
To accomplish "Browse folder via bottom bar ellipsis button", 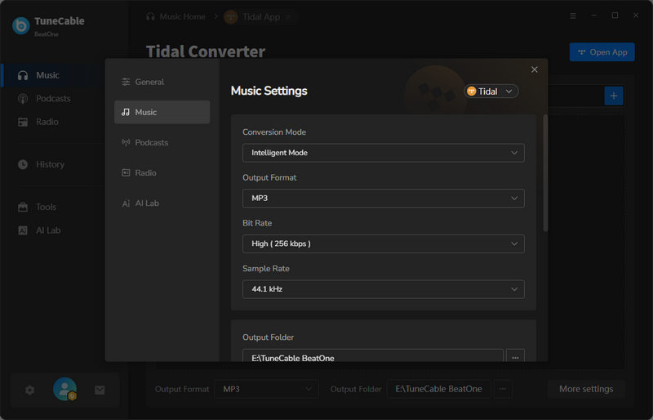I will click(x=503, y=389).
